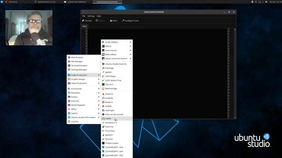282x158 pixels.
Task: Launch Zita-mu1 from the menu
Action: tap(117, 84)
